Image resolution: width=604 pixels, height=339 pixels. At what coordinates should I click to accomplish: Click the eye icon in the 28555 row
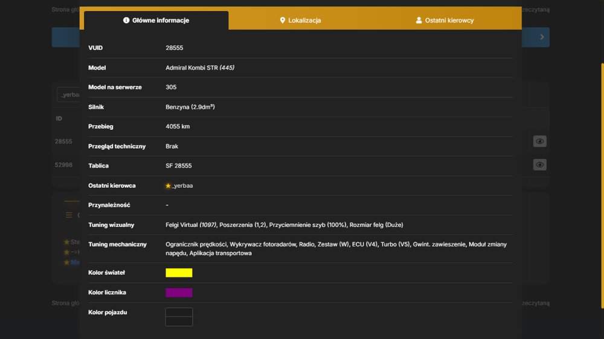click(539, 141)
